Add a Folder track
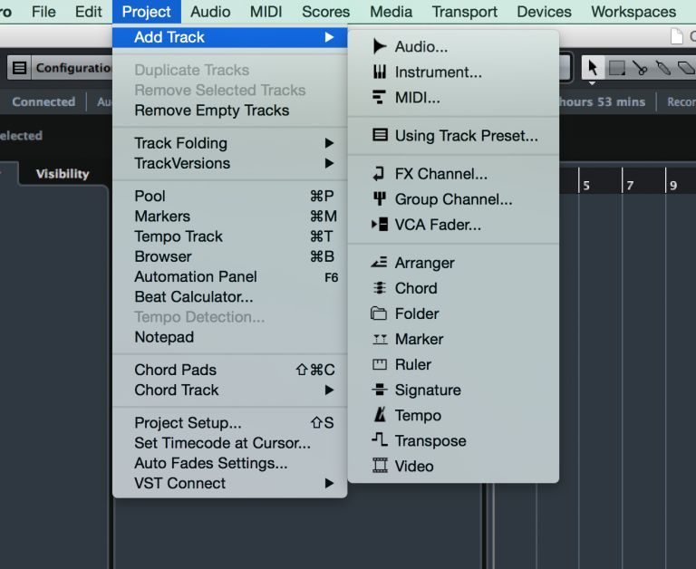The height and width of the screenshot is (569, 696). [x=453, y=313]
